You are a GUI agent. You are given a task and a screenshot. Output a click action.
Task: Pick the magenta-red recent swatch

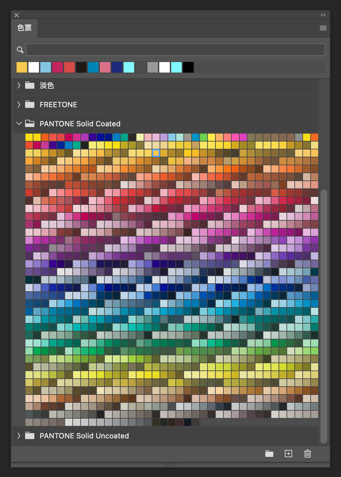pos(57,67)
